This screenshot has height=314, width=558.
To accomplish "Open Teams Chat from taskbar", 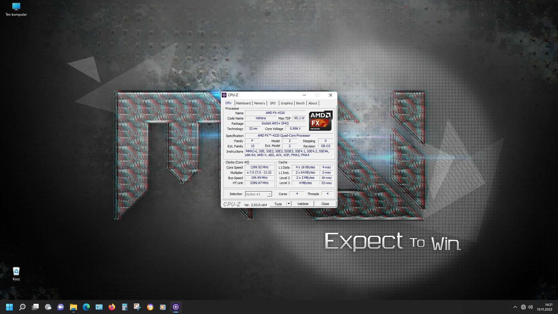I will (x=60, y=307).
